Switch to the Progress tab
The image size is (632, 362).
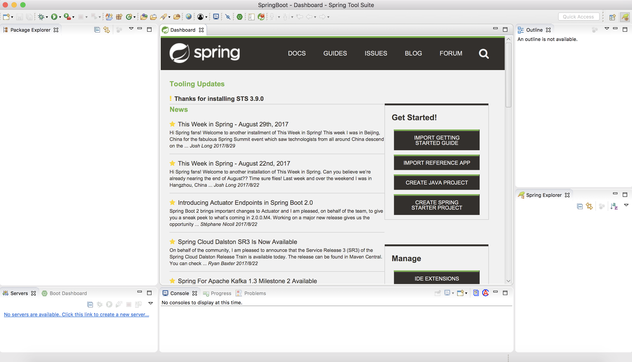pos(217,293)
